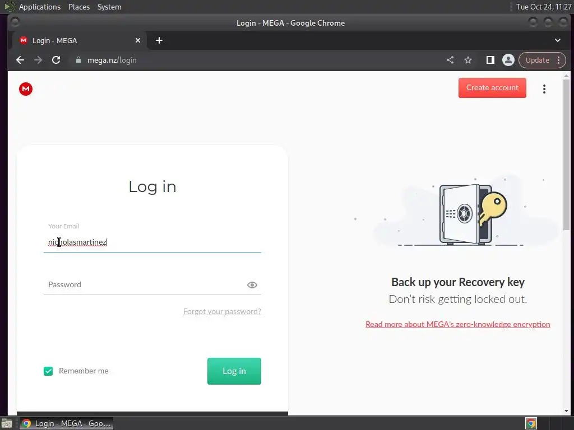
Task: Open the Places menu
Action: point(78,7)
